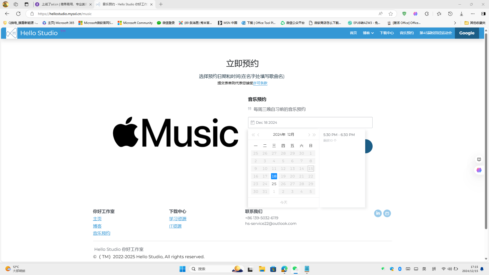Open 音乐预约 in site navigation

(x=407, y=33)
